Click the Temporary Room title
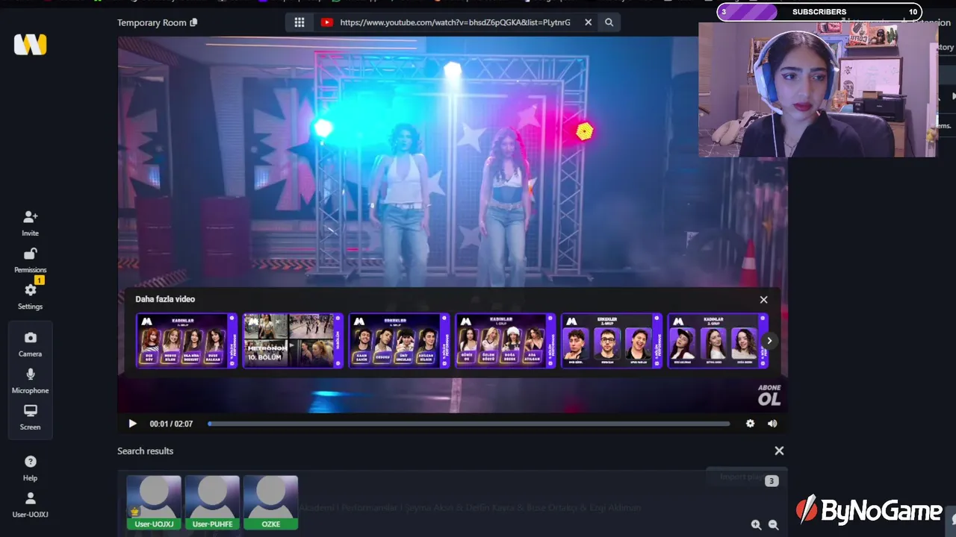This screenshot has height=537, width=956. (152, 22)
